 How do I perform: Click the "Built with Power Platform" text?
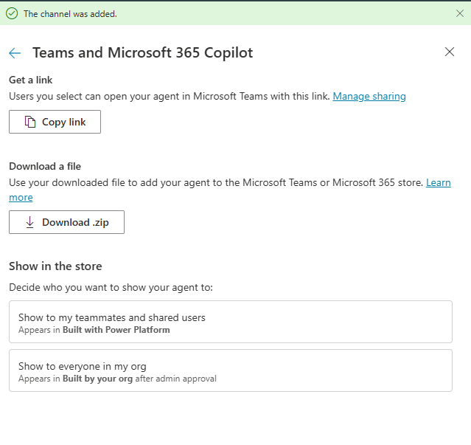tap(116, 330)
